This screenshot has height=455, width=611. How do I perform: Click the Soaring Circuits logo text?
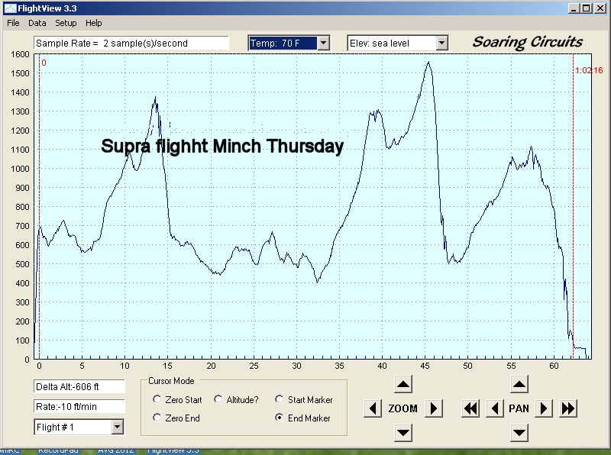(528, 42)
